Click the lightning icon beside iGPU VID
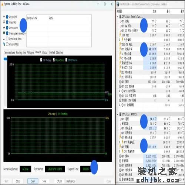The height and width of the screenshot is (185, 185). [x=120, y=35]
